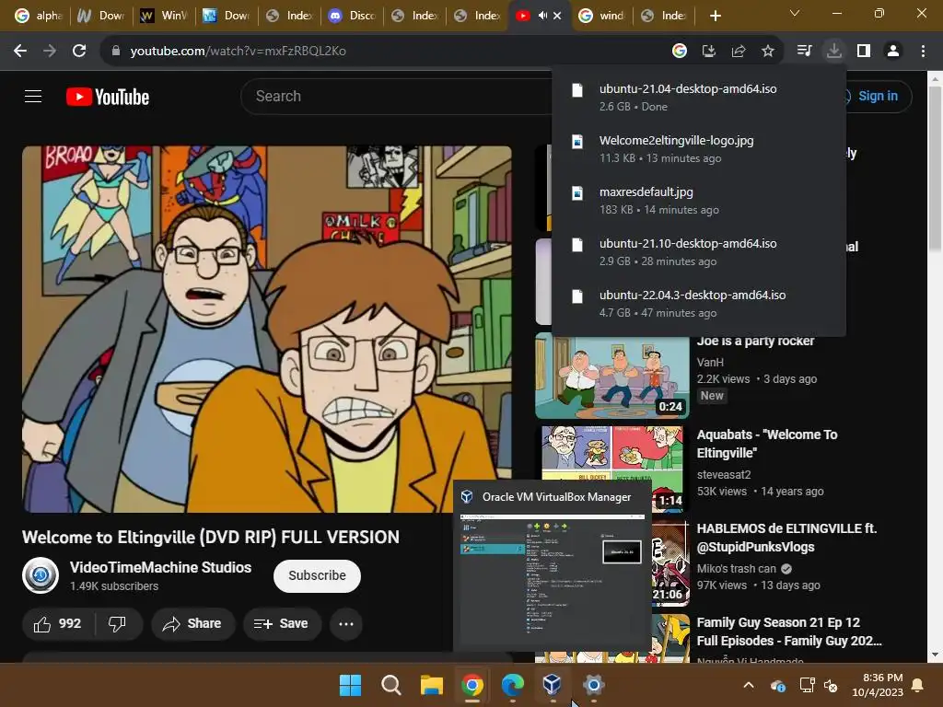This screenshot has width=943, height=707.
Task: Open the new tab plus button
Action: click(715, 16)
